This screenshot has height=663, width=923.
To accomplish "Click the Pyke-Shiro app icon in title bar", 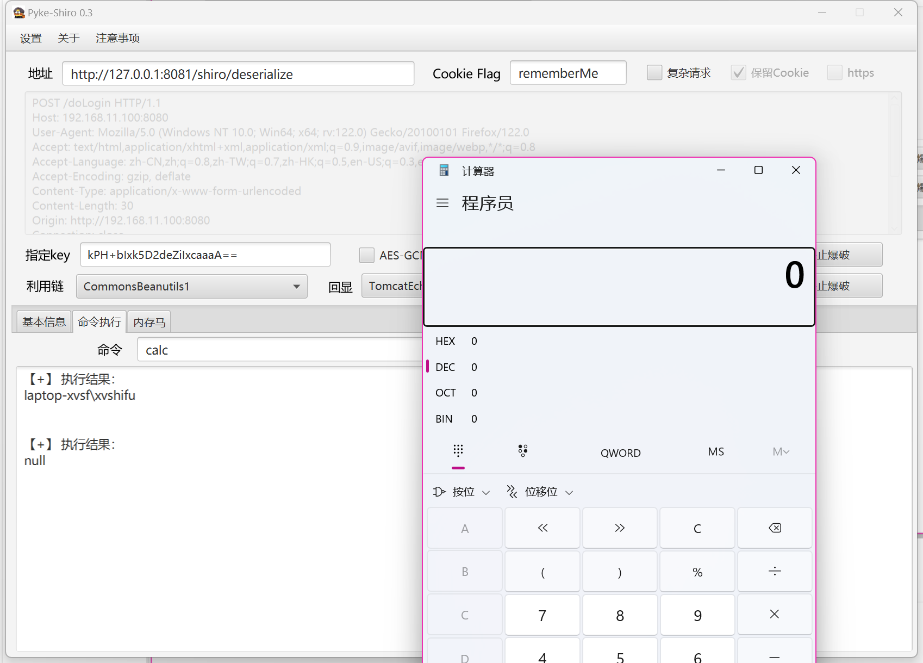I will click(x=19, y=13).
